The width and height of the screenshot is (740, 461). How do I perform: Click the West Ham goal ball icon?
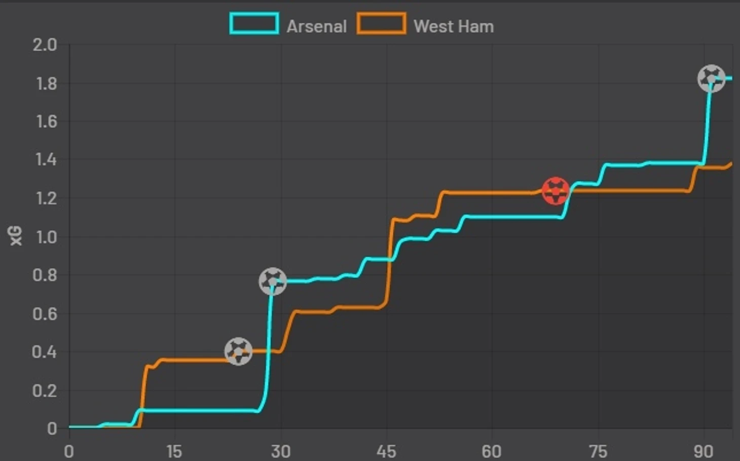tap(238, 351)
